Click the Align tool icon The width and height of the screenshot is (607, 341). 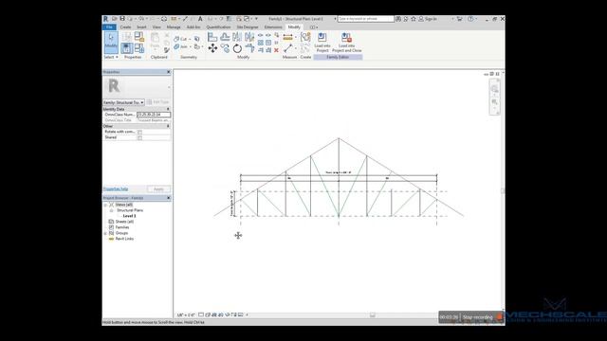(x=212, y=37)
